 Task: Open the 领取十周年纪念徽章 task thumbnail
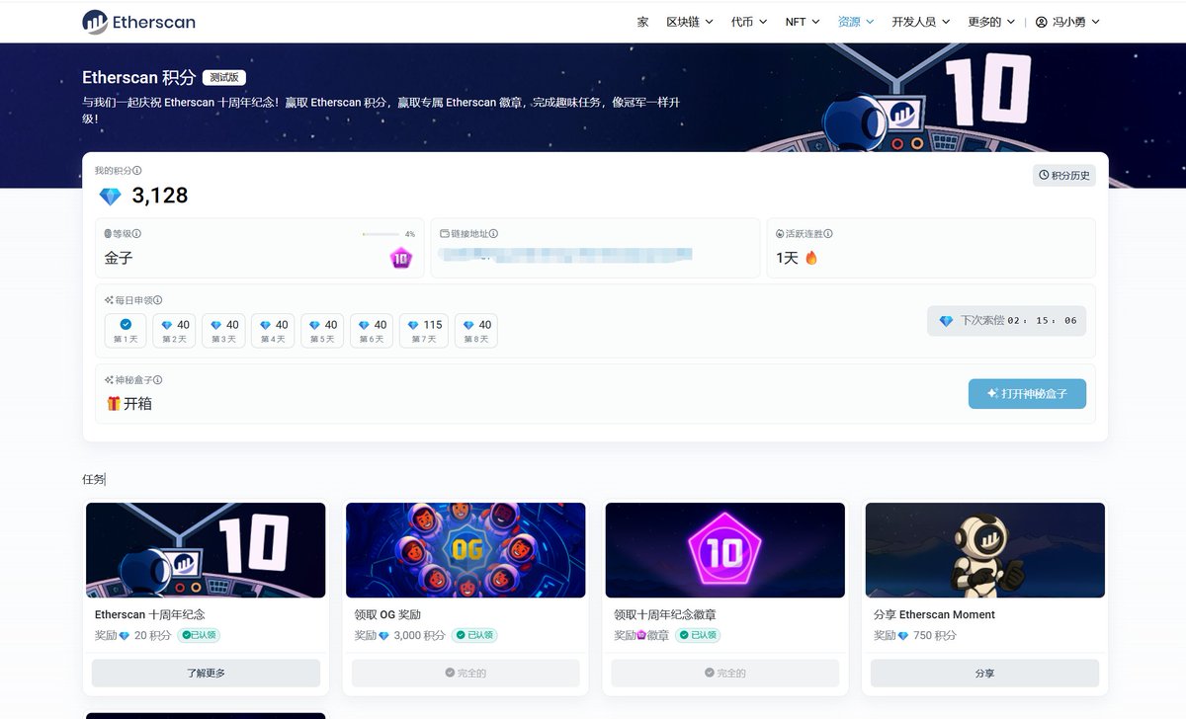coord(725,550)
